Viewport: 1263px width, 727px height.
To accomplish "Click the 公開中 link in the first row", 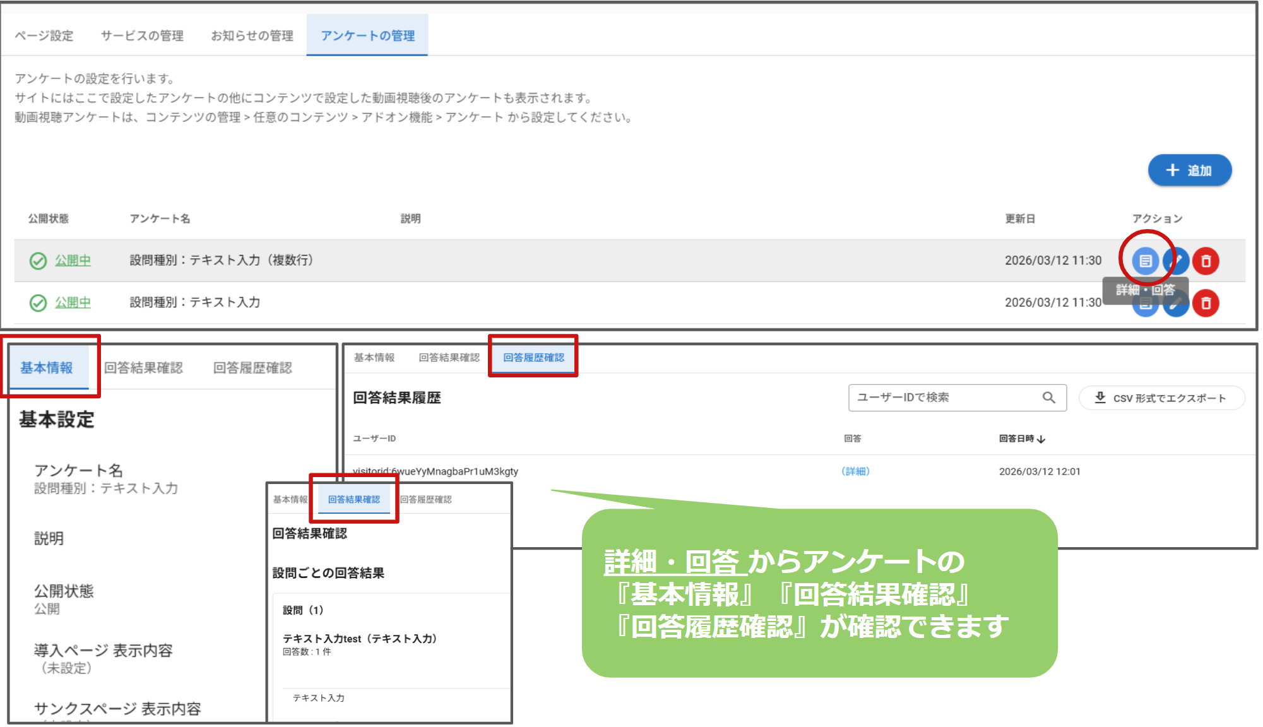I will click(x=73, y=261).
